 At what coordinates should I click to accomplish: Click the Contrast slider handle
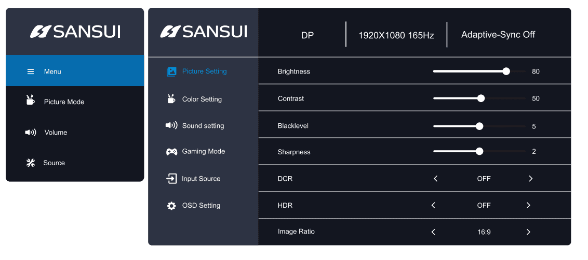(x=481, y=98)
